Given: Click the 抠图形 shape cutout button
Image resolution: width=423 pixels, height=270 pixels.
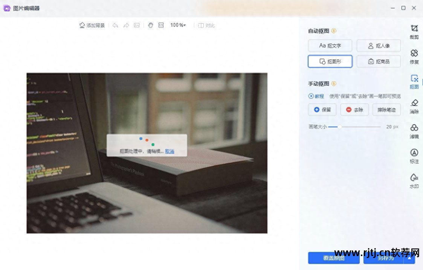Looking at the screenshot, I should point(330,61).
